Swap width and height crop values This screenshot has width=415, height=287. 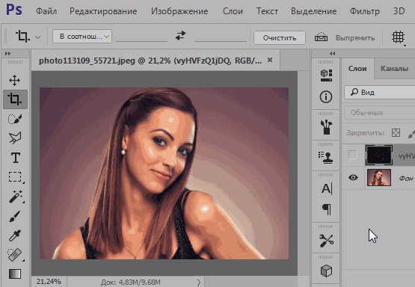[180, 36]
